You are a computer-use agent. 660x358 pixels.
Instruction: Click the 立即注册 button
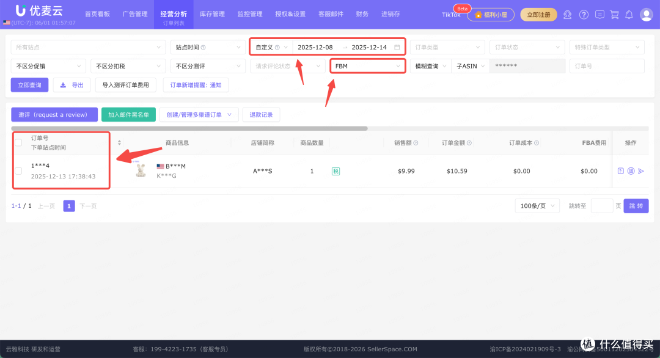click(538, 15)
